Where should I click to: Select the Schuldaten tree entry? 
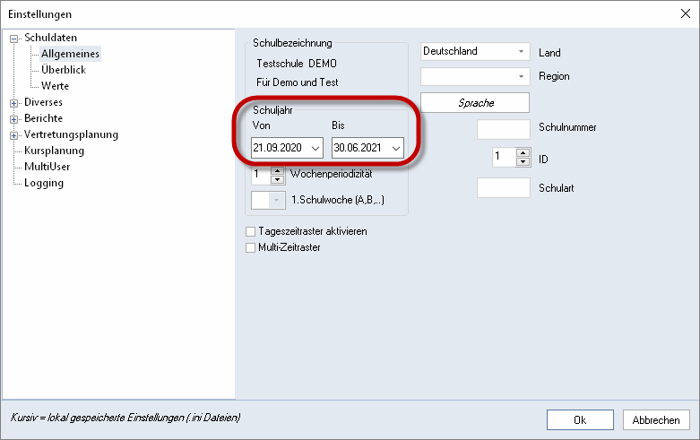click(50, 38)
